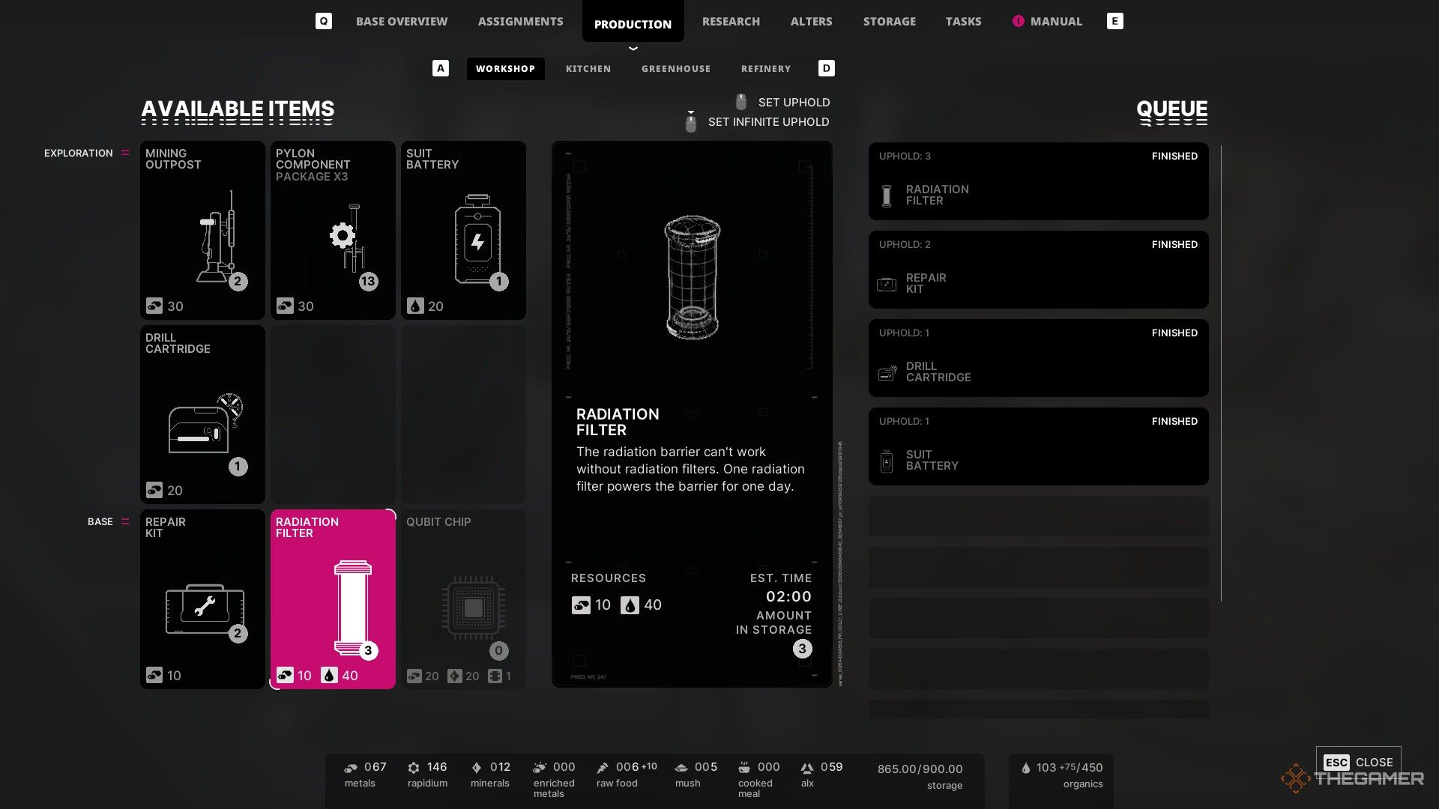
Task: Click the Set Uphold mouse hint
Action: (x=783, y=102)
